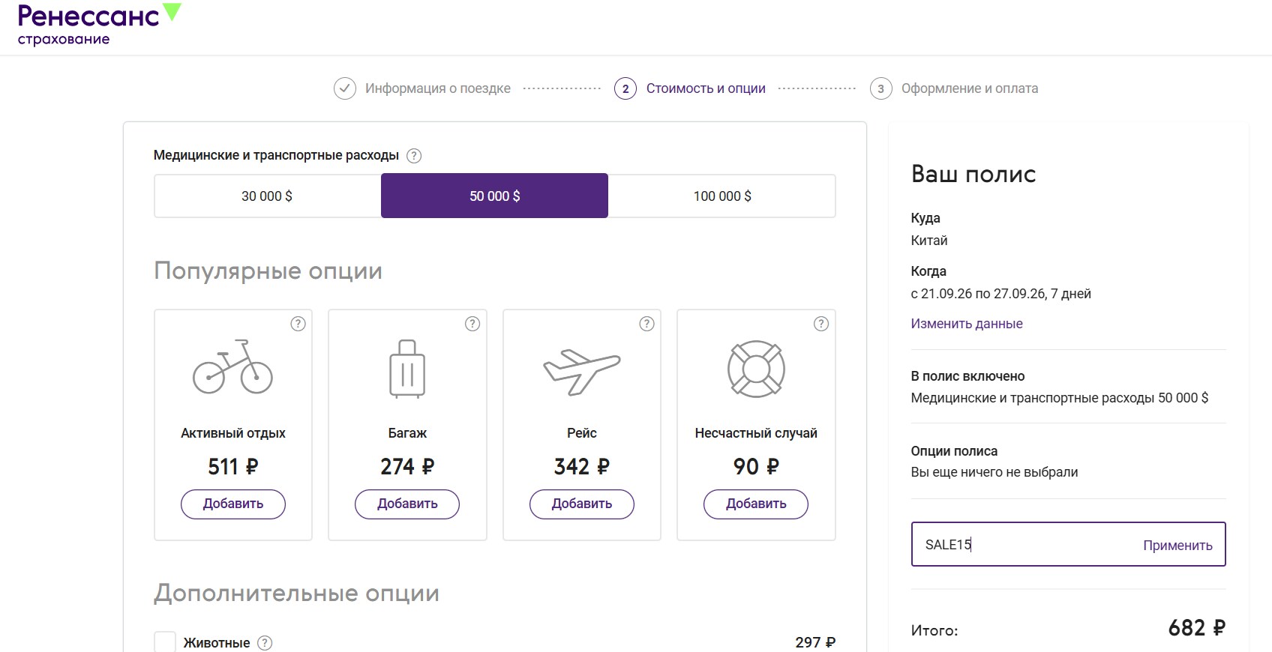Open help icon next to Животные
The image size is (1272, 652).
click(x=265, y=643)
